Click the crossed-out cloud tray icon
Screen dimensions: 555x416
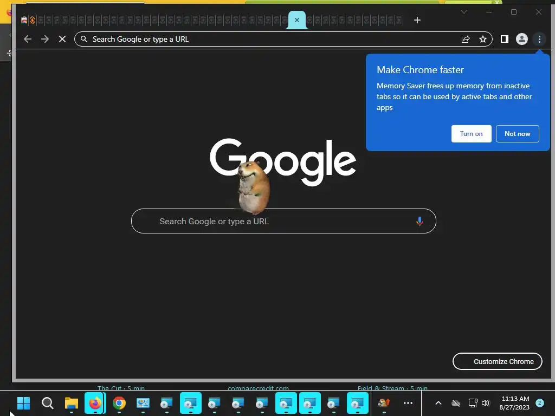[x=456, y=403]
